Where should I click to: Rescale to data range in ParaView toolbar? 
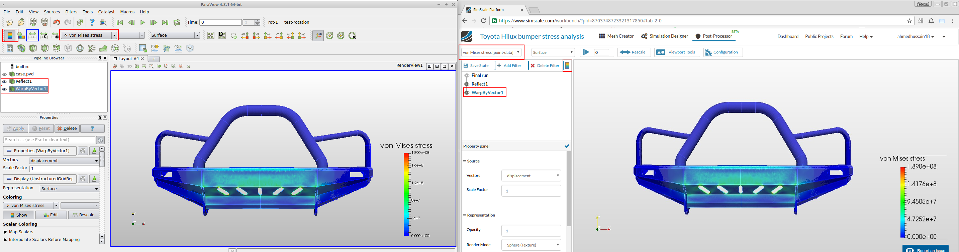[x=32, y=36]
